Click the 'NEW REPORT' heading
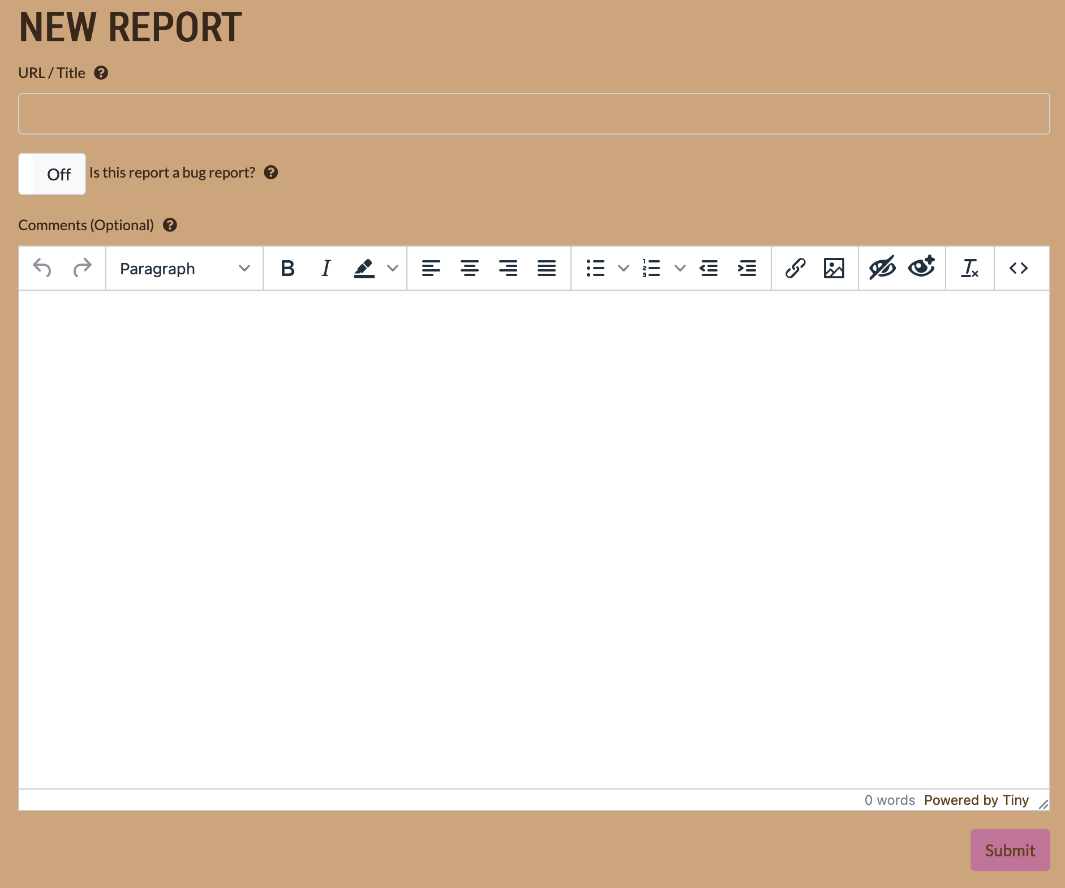Screen dimensions: 1065x888 pyautogui.click(x=131, y=27)
